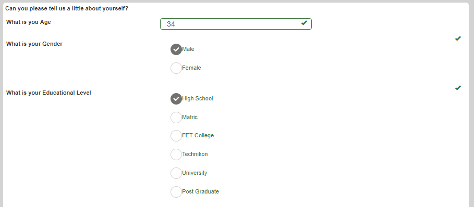Click the 'What is your Educational Level' label
This screenshot has width=474, height=207.
[x=48, y=93]
